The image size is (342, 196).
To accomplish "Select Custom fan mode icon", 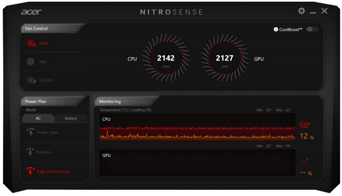I will point(31,80).
